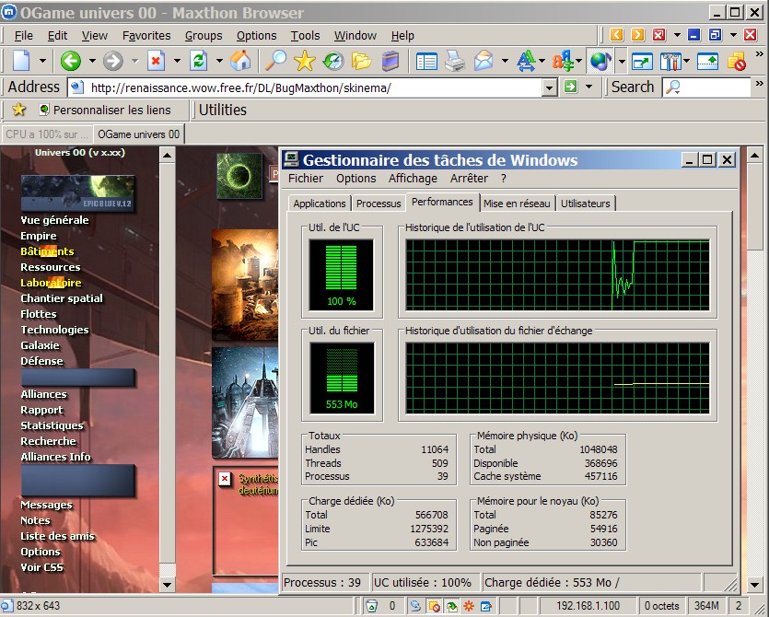Image resolution: width=769 pixels, height=617 pixels.
Task: Click the window with green arrow icon
Action: tap(643, 62)
